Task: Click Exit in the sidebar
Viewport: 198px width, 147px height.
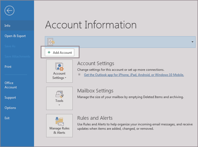Action: [x=7, y=118]
